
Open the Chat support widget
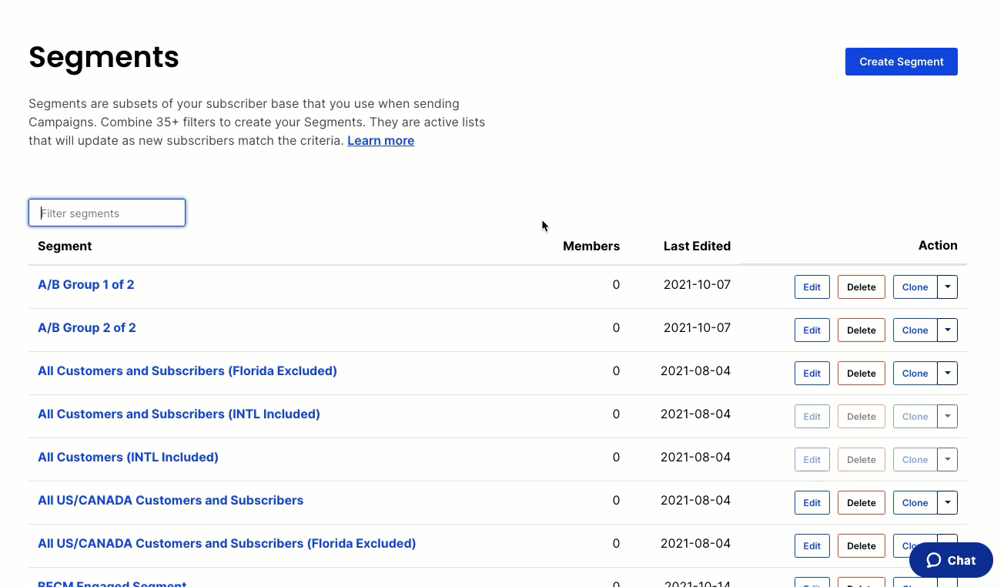[x=951, y=560]
